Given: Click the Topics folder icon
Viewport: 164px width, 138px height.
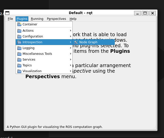Looking at the screenshot, I should click(x=19, y=65).
